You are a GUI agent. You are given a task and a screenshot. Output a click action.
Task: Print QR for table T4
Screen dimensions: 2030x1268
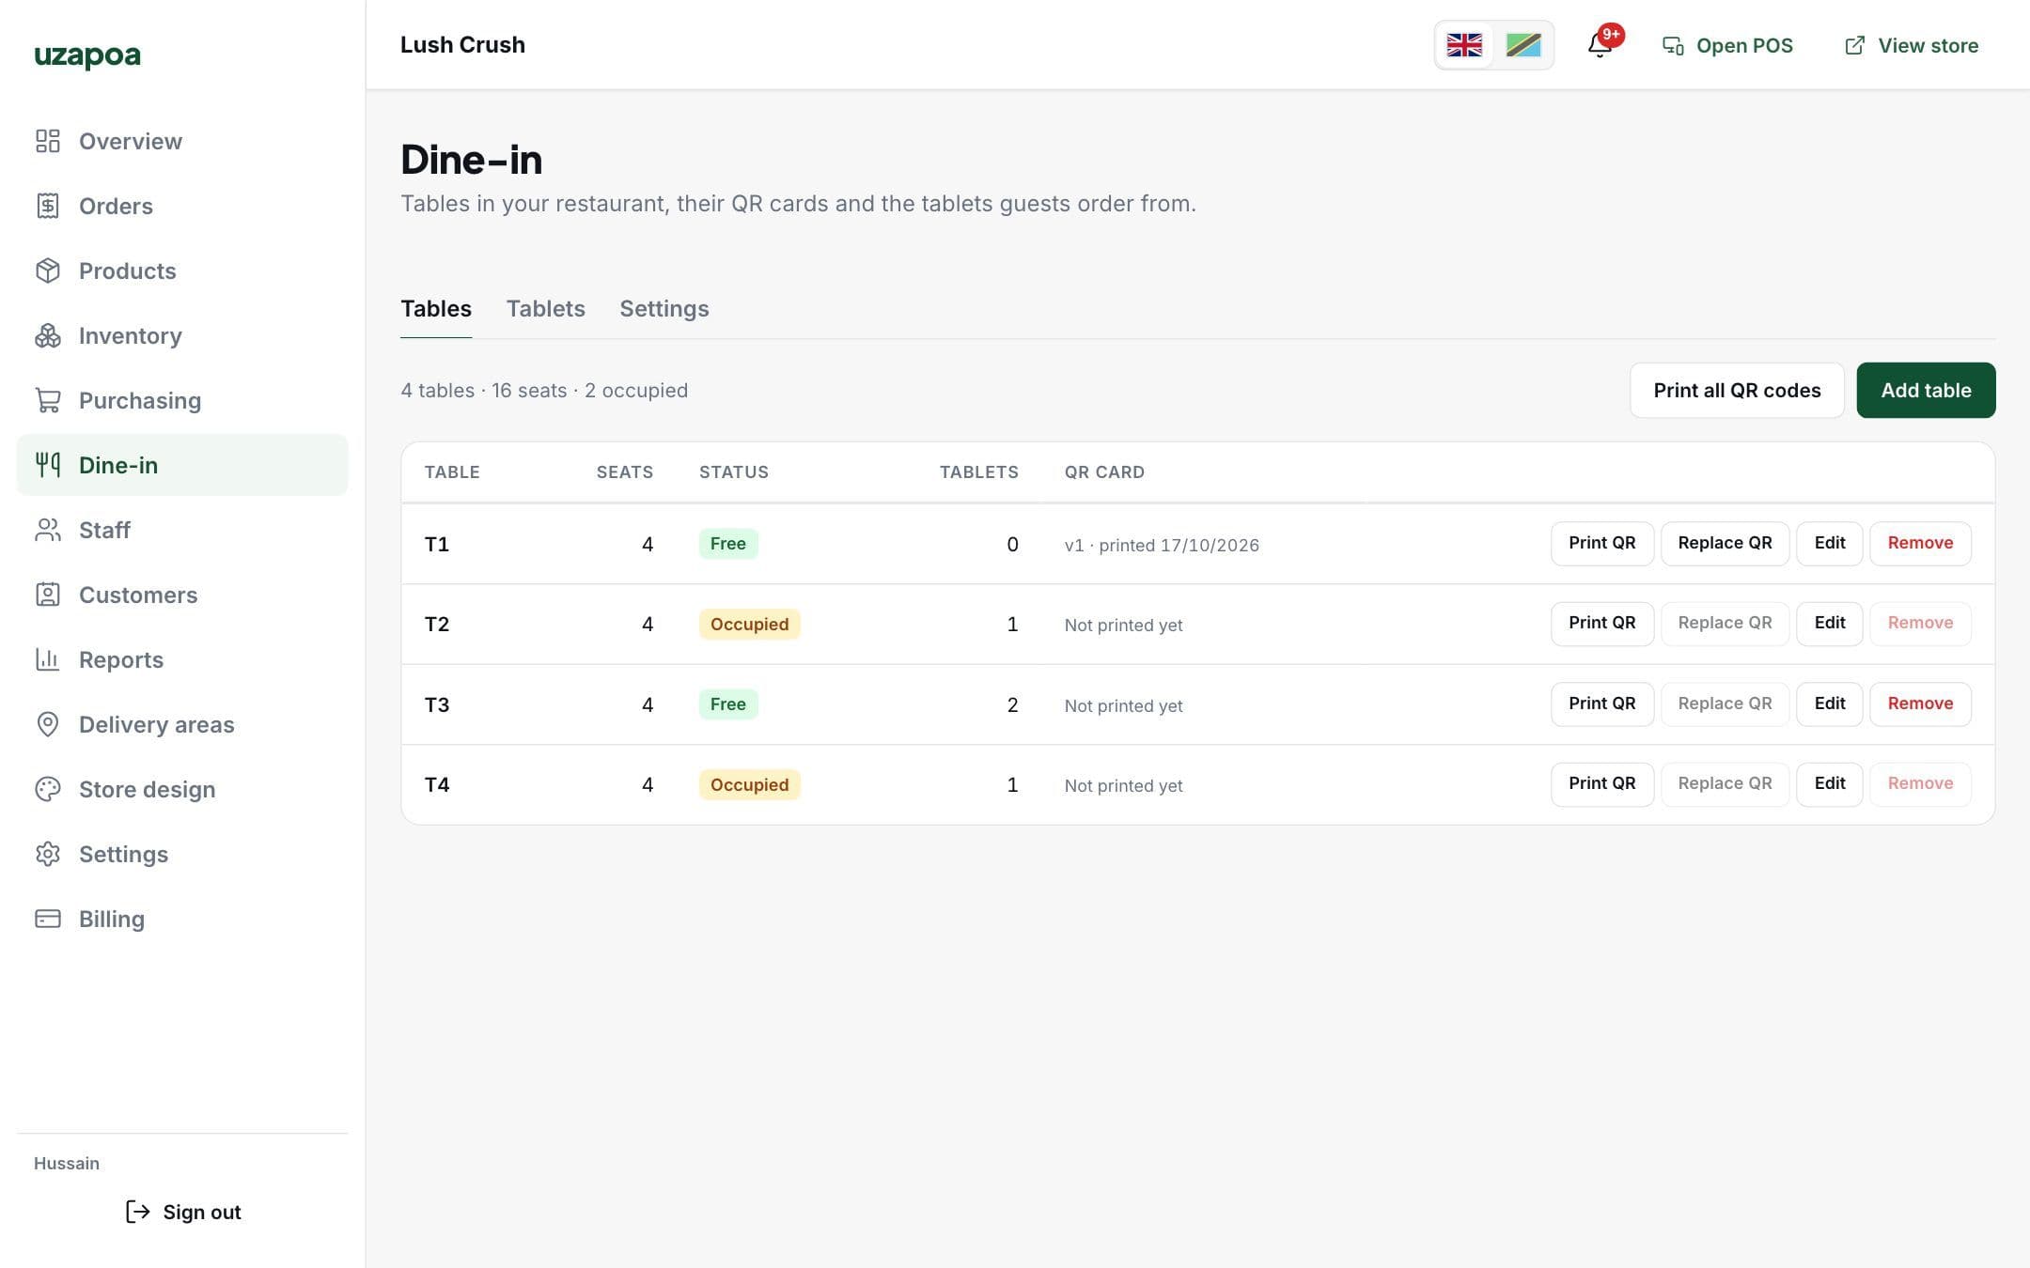(x=1601, y=783)
